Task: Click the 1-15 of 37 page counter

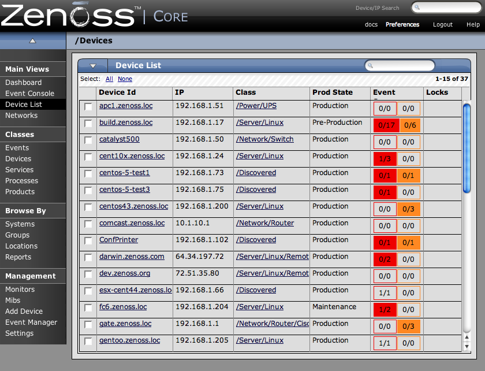Action: coord(452,79)
